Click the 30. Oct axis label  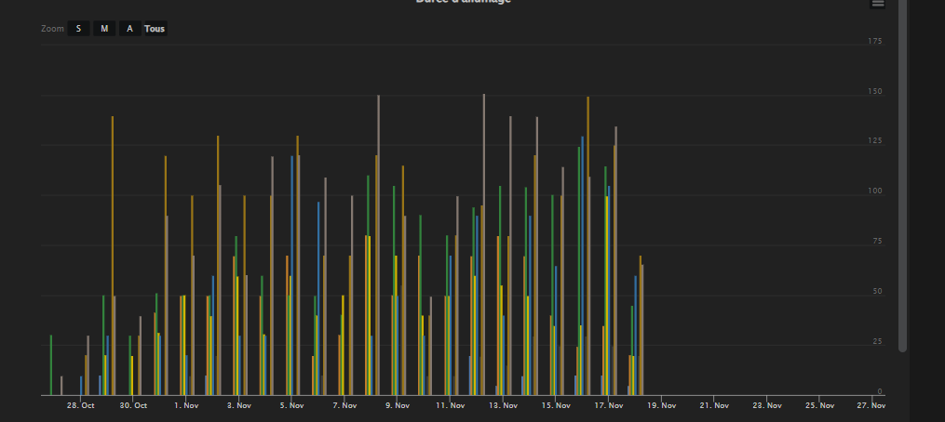(133, 406)
